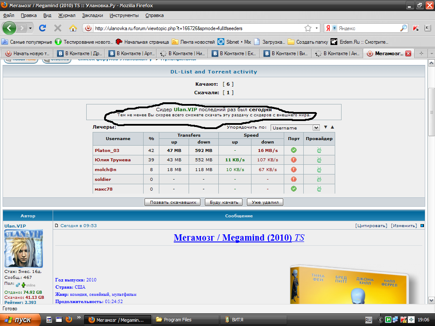Click the port status icon for макс78

tap(294, 189)
